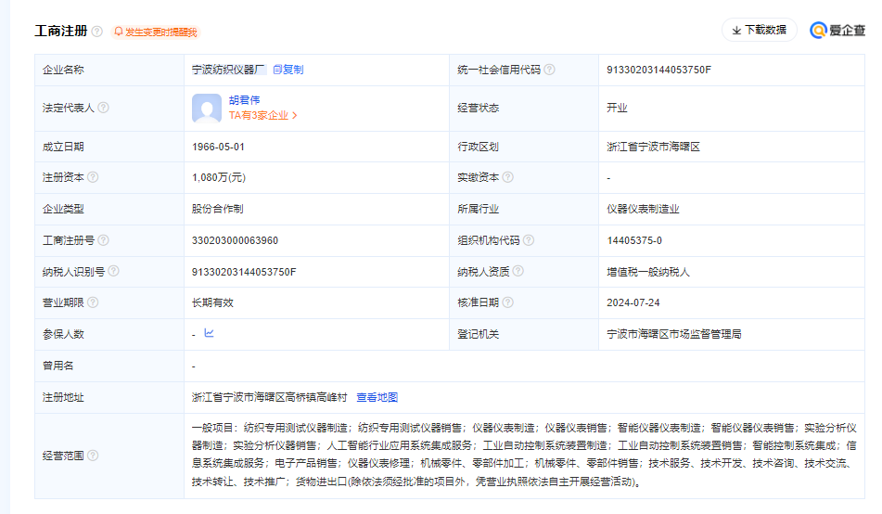Select registered capital 1,080万(元)

(x=219, y=177)
